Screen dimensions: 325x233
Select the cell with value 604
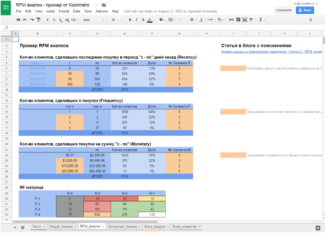coord(97,215)
